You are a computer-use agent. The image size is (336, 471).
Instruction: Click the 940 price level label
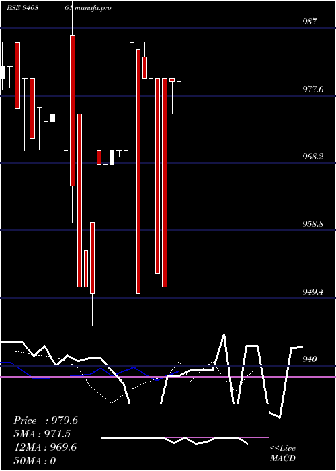point(310,359)
